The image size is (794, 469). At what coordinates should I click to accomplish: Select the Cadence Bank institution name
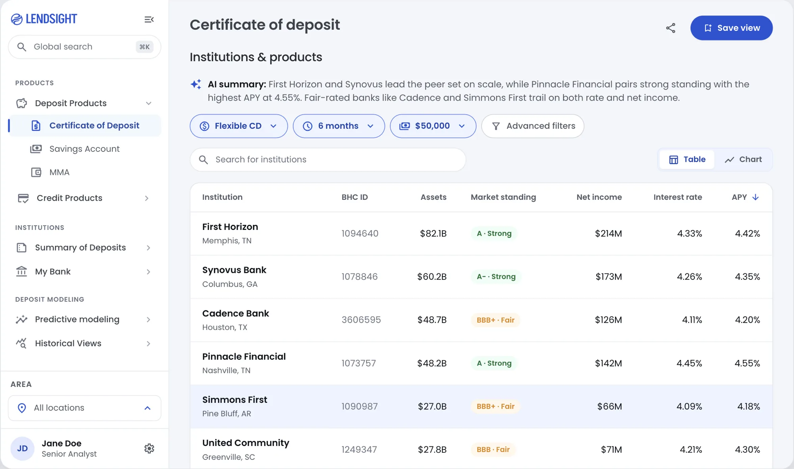[x=235, y=313]
